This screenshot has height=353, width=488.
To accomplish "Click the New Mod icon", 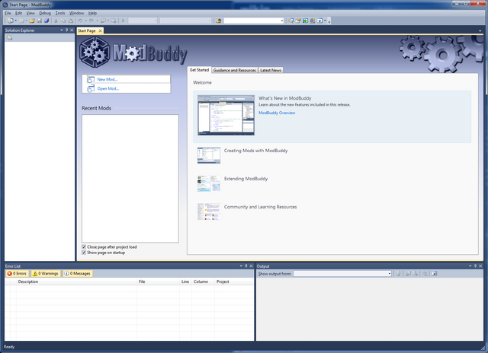I will (91, 79).
